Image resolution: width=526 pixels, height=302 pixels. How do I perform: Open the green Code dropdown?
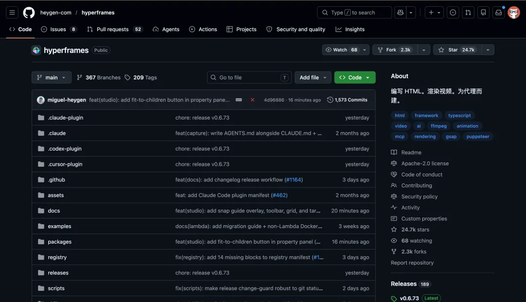[355, 77]
